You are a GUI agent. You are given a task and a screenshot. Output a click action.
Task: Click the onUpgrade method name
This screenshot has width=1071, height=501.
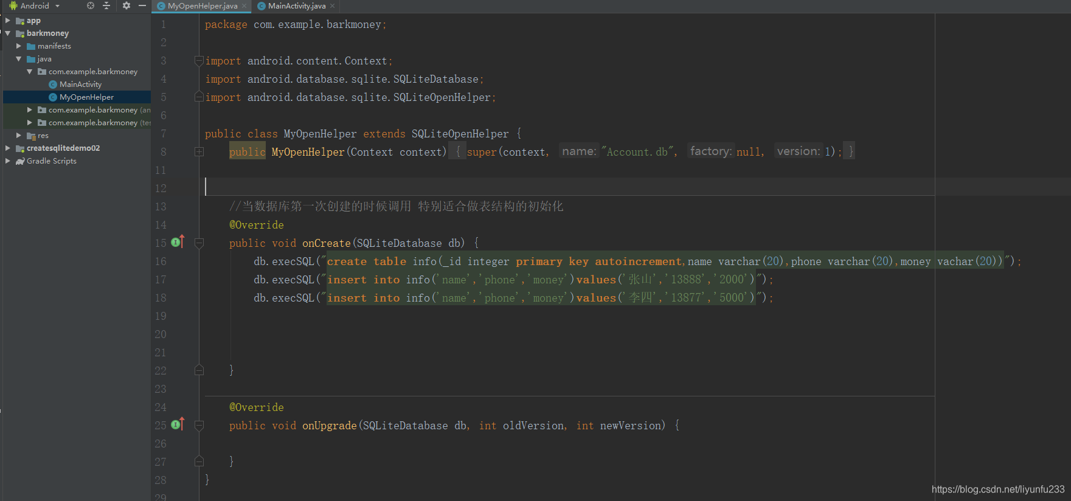(x=330, y=426)
